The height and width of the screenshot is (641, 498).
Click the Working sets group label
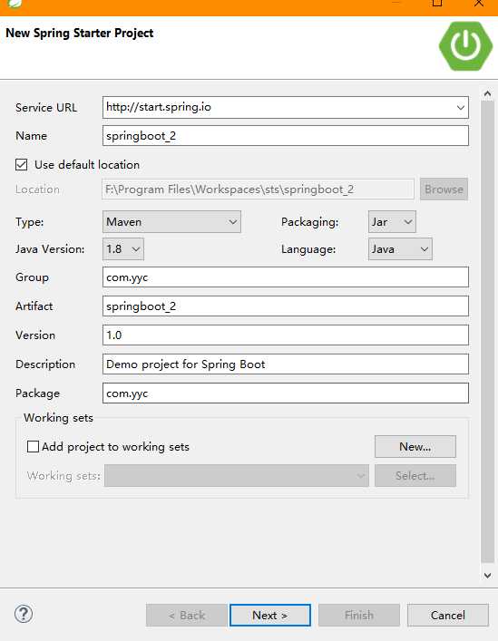coord(58,418)
